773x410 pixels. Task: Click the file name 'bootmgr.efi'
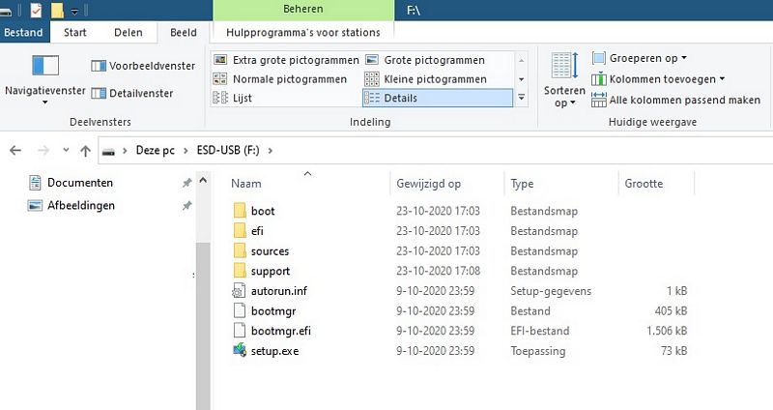[x=281, y=331]
